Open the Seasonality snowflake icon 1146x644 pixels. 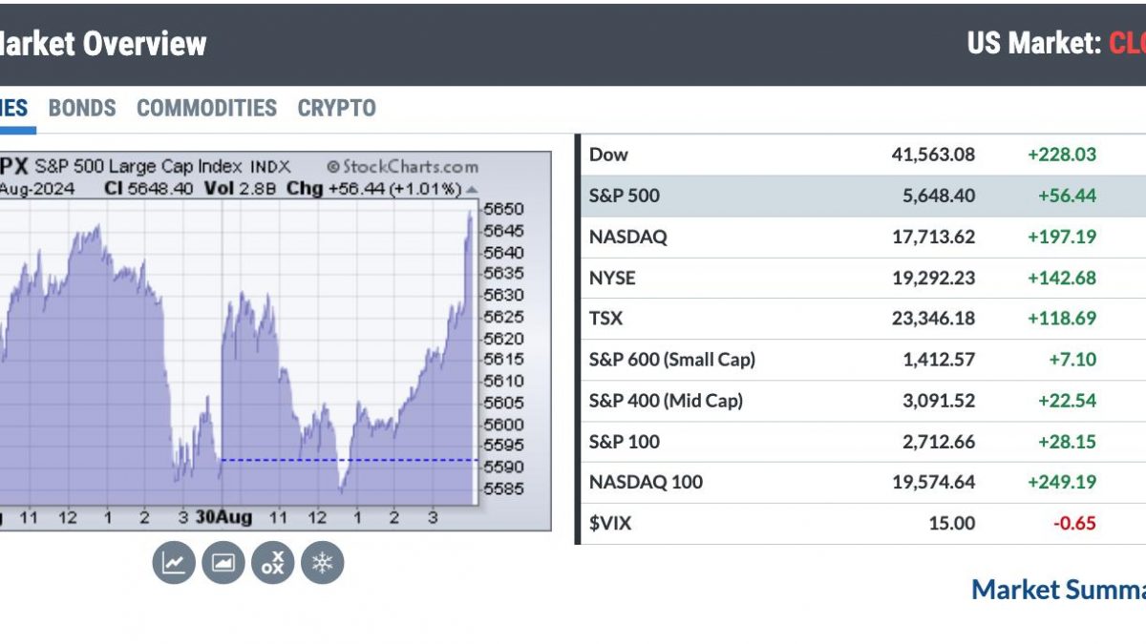[x=322, y=563]
